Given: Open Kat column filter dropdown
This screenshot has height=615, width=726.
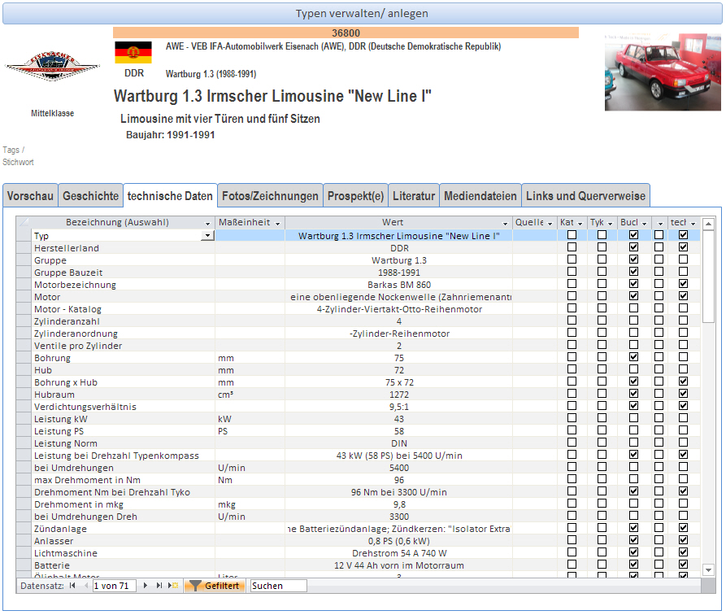Looking at the screenshot, I should tap(580, 224).
